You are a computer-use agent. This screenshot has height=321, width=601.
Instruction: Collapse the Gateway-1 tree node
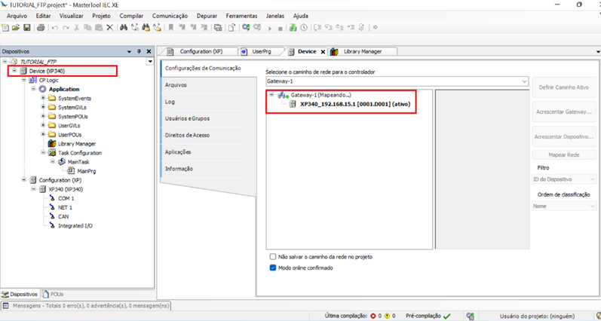[x=271, y=96]
